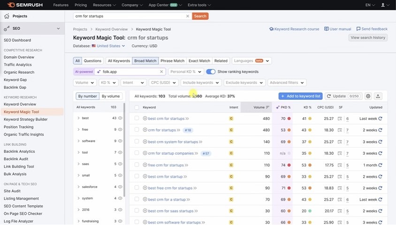Image resolution: width=396 pixels, height=225 pixels.
Task: Add 'best crm for startup' via plus icon
Action: coord(145,177)
